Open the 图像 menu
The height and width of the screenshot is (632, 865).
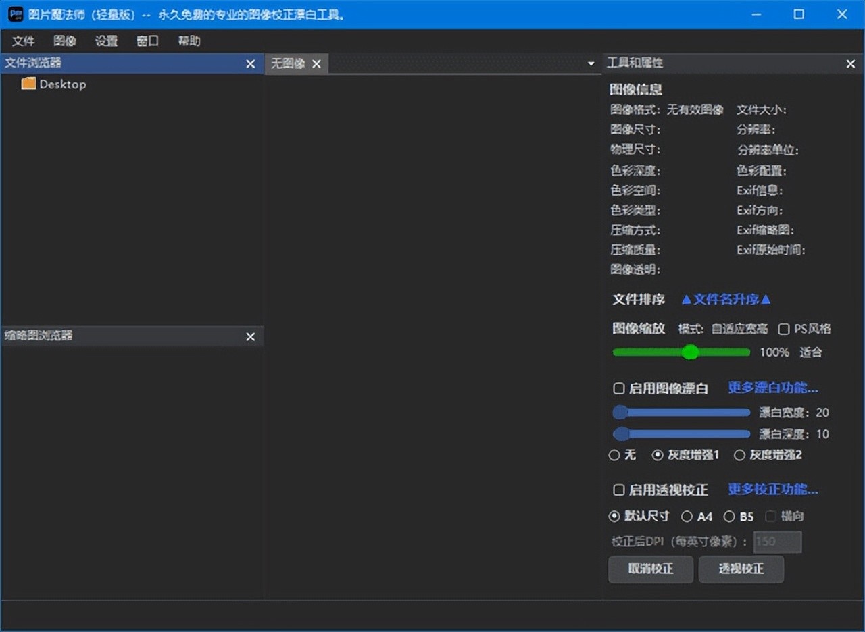pyautogui.click(x=65, y=41)
